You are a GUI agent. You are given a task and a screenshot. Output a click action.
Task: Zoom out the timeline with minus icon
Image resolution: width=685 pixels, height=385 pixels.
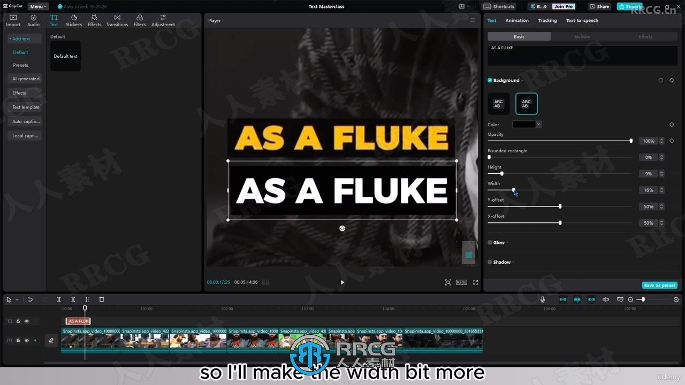coord(630,299)
